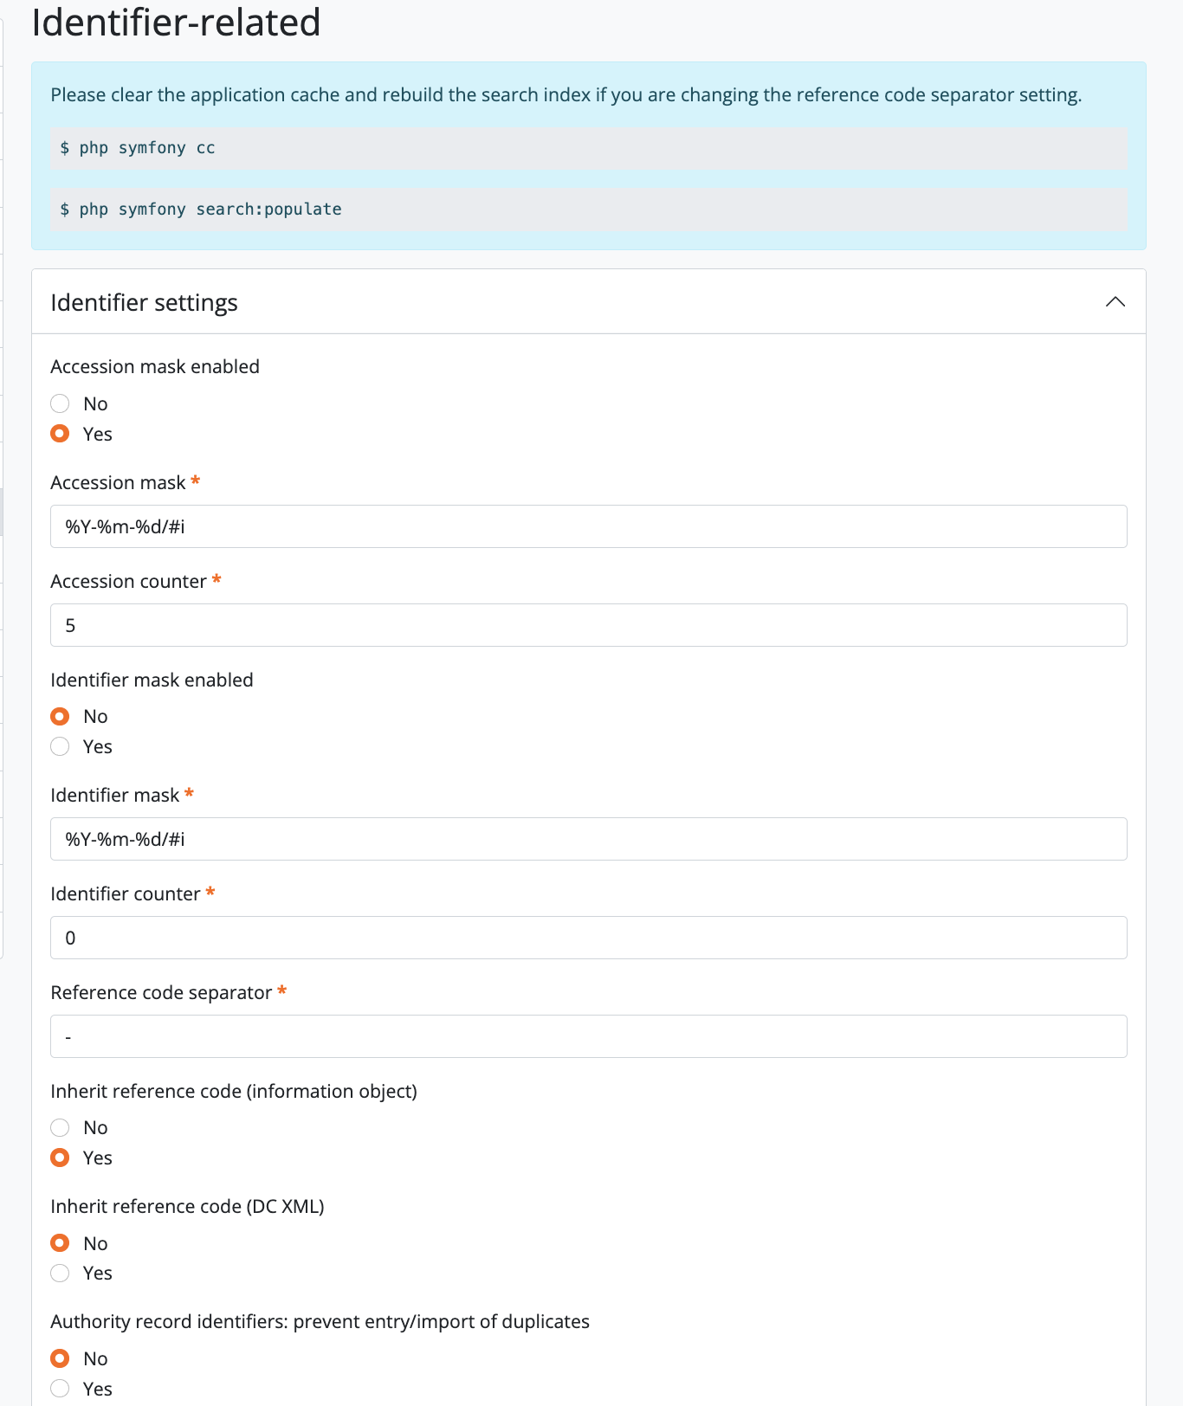The width and height of the screenshot is (1183, 1406).
Task: Select No for Inherit reference code (information object)
Action: coord(60,1127)
